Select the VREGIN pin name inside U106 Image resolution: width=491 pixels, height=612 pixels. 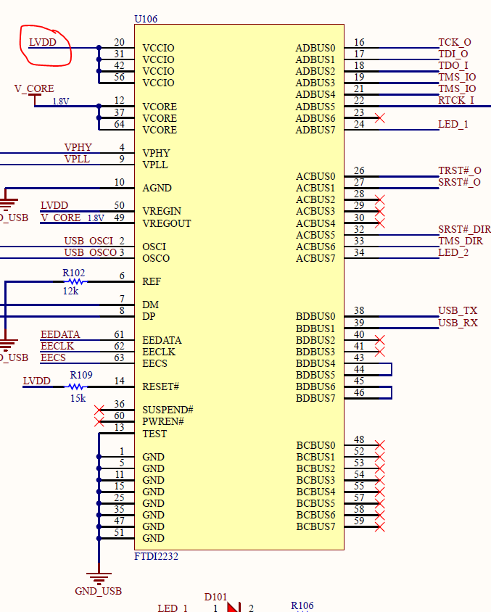(162, 211)
